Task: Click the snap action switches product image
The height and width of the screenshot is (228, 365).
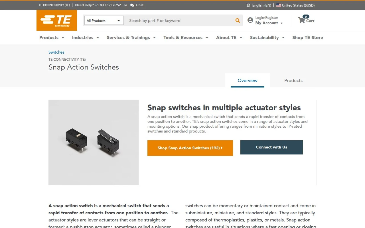Action: tap(94, 142)
